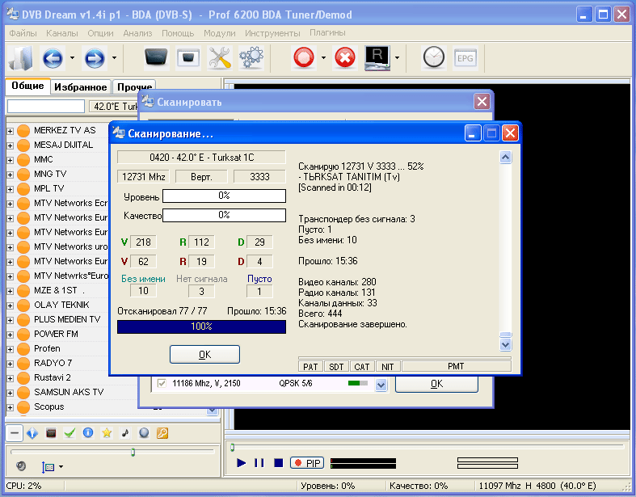Toggle the PIP button
Screen dimensions: 636x497
[x=307, y=463]
